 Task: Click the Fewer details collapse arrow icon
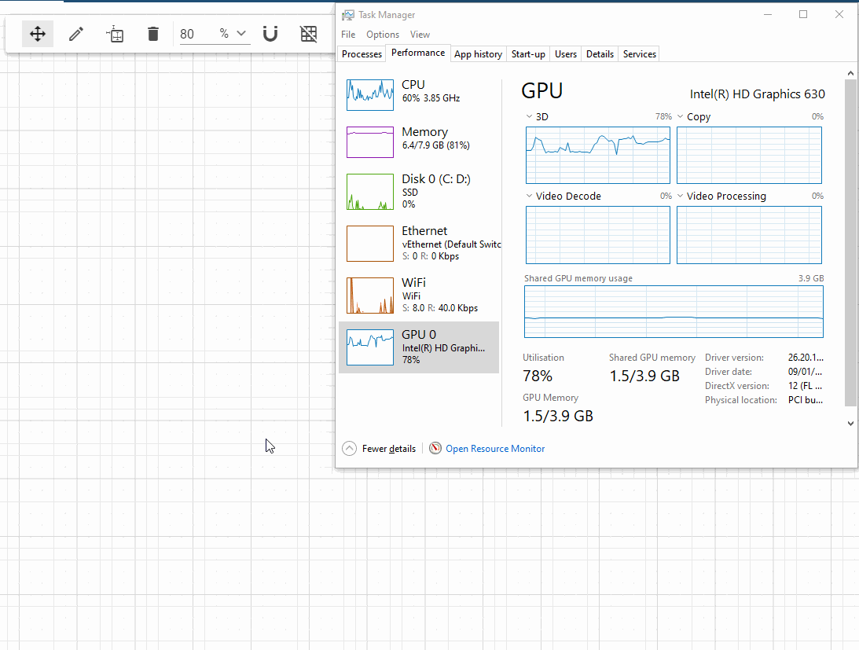tap(349, 448)
